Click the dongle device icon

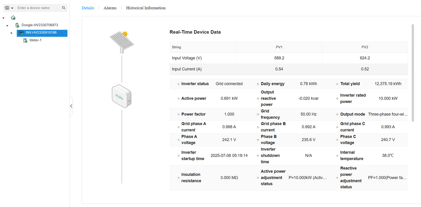coord(17,25)
